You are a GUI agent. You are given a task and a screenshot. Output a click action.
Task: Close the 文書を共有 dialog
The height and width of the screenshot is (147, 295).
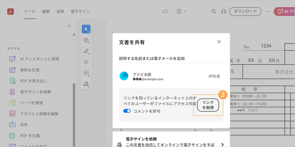pos(219,42)
